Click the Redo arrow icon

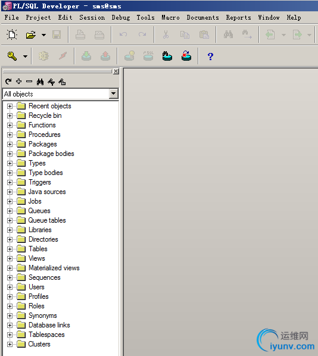142,35
